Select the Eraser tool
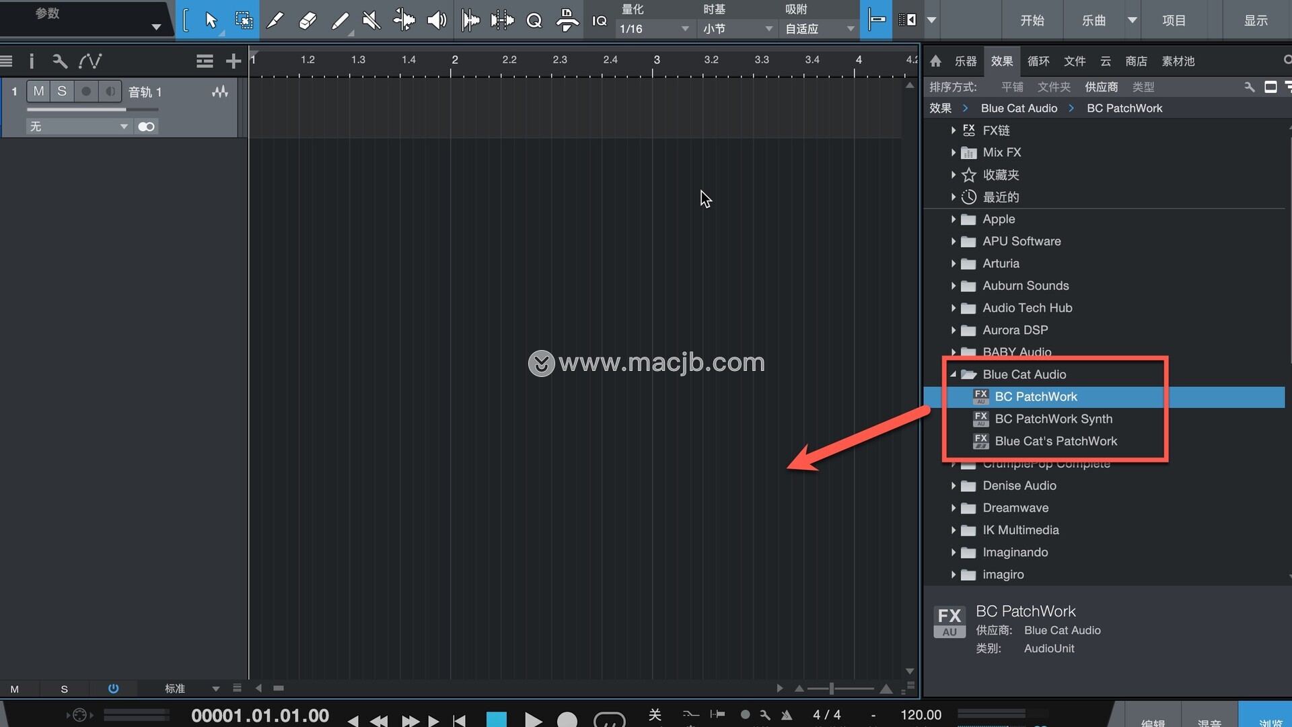Viewport: 1292px width, 727px height. (x=308, y=20)
